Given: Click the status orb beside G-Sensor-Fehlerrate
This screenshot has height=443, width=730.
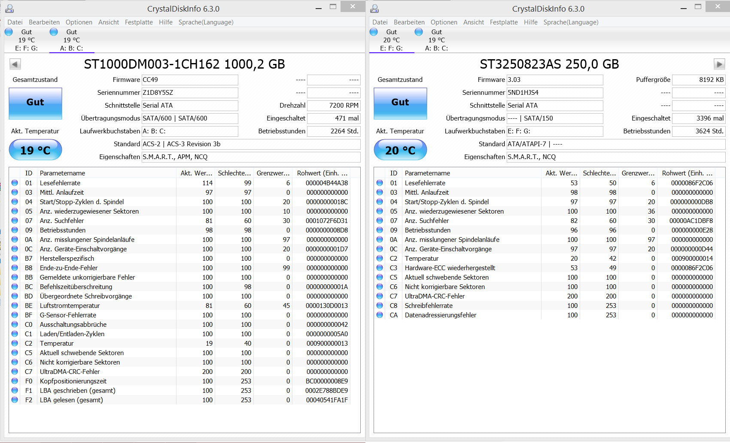Looking at the screenshot, I should (15, 315).
